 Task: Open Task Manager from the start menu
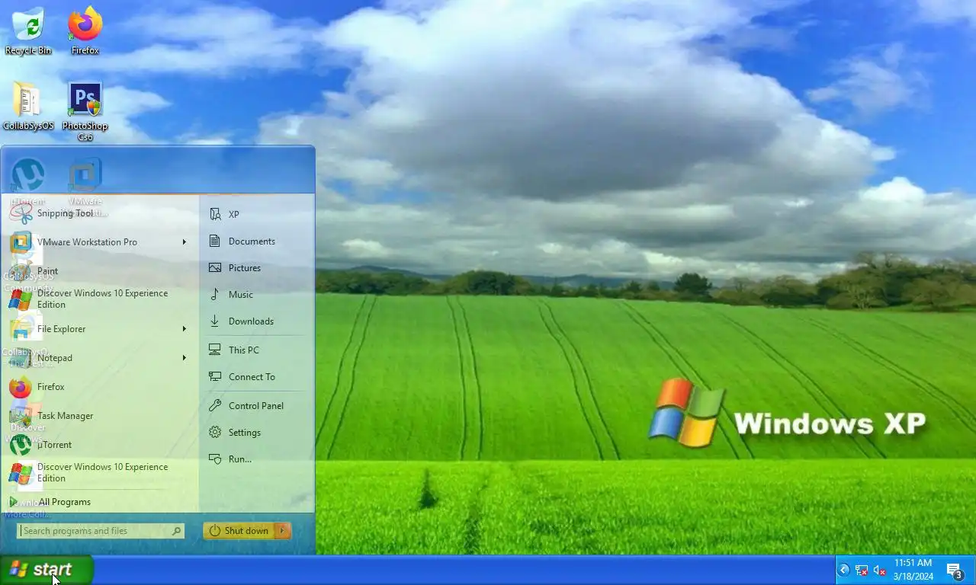[x=101, y=416]
